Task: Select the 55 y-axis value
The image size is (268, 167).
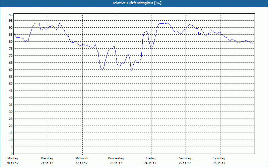Action: pyautogui.click(x=11, y=77)
